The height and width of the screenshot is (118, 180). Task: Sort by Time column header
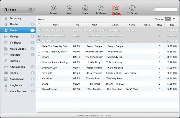tap(76, 25)
